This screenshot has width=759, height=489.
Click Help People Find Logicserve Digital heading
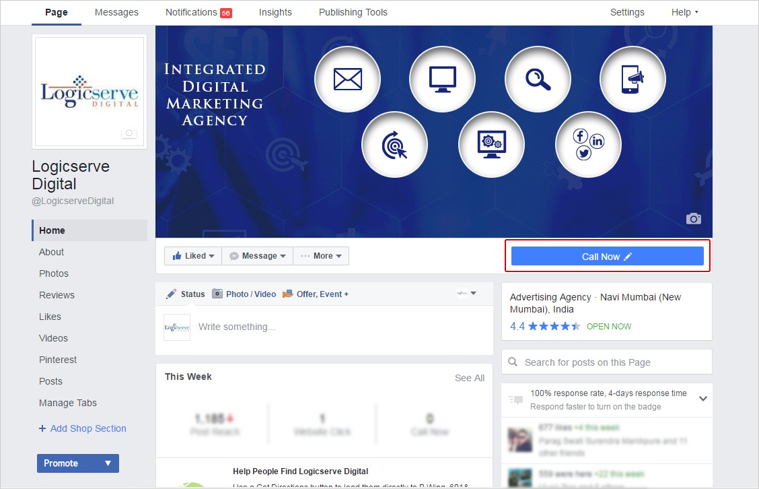tap(300, 471)
